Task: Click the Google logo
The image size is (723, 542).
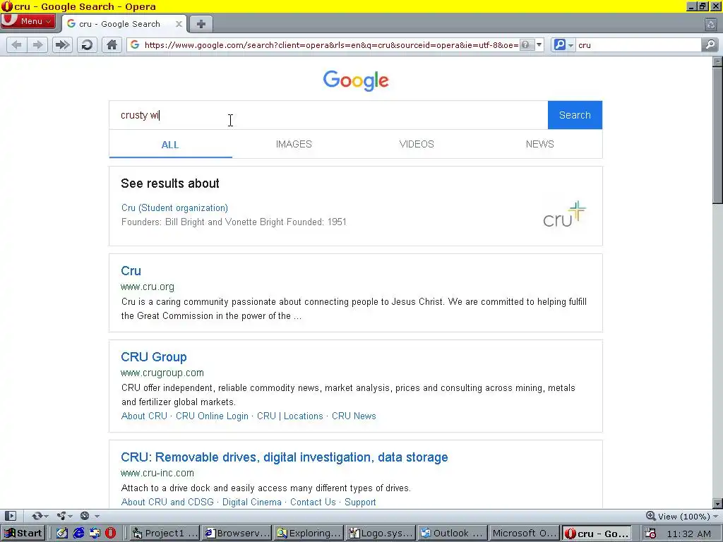Action: (x=356, y=80)
